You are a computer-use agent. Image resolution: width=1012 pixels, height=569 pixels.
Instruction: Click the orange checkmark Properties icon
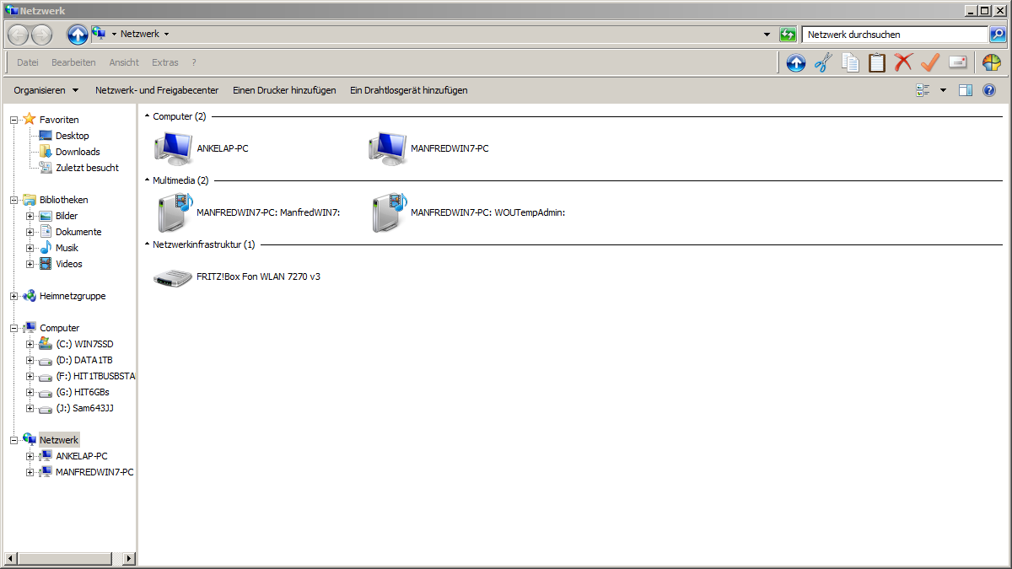click(x=930, y=62)
